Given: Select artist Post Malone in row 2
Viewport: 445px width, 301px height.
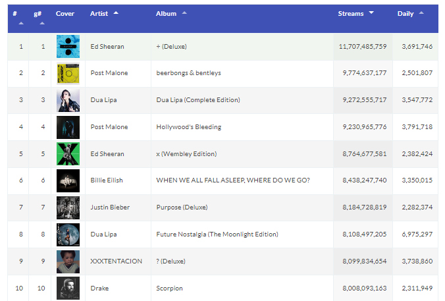Looking at the screenshot, I should pos(109,73).
